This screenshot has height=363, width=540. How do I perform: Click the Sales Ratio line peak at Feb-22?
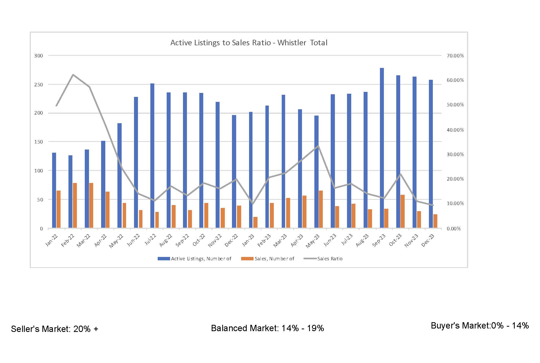click(x=73, y=75)
